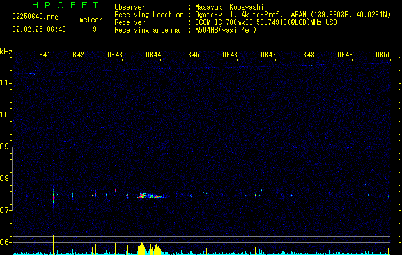Click the meteor count 19

(x=93, y=29)
